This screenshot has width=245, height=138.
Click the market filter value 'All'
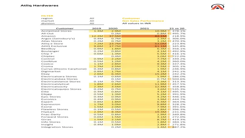click(92, 21)
